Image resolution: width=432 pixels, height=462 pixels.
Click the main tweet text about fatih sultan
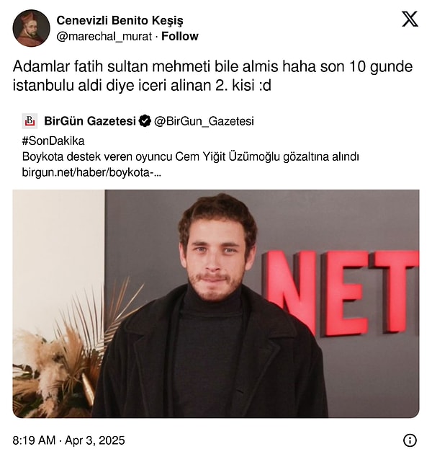point(212,76)
